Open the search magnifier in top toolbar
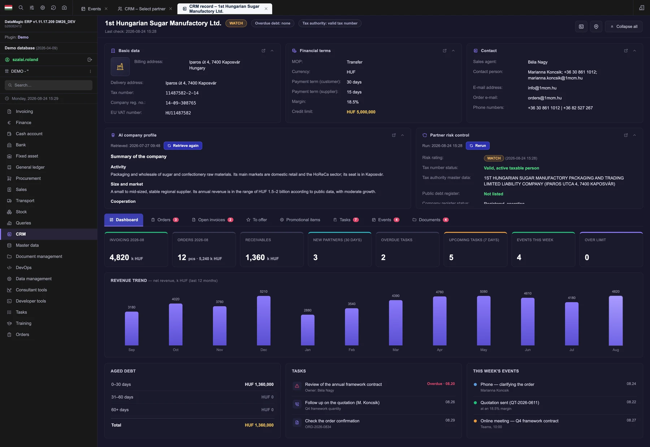The image size is (650, 447). (x=21, y=8)
